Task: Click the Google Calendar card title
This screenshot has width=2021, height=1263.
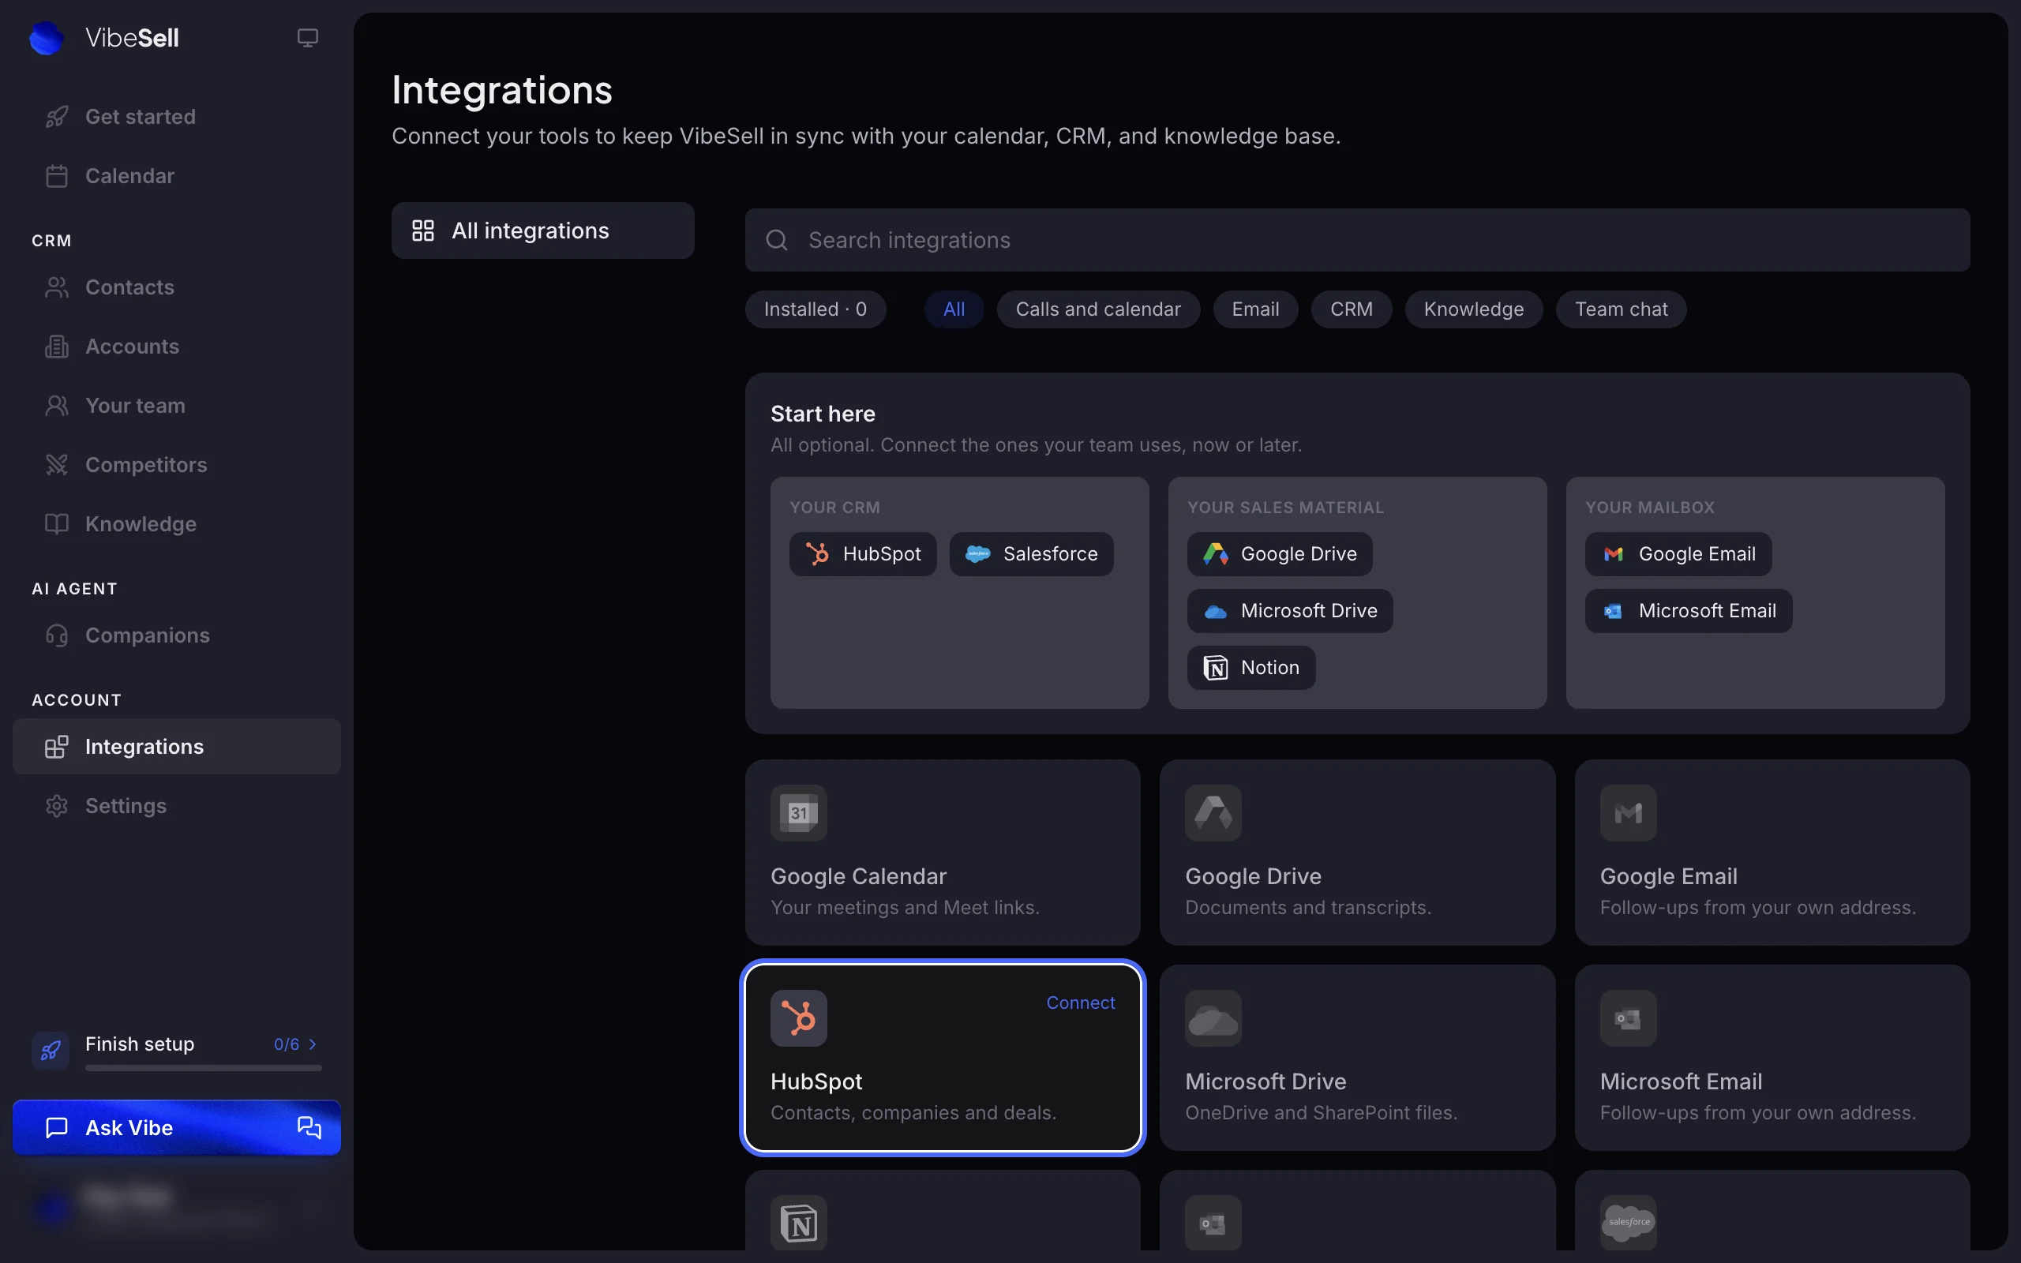Action: pos(858,876)
